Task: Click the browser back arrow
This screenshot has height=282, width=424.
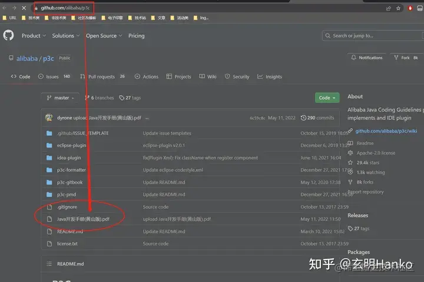Action: tap(4, 8)
